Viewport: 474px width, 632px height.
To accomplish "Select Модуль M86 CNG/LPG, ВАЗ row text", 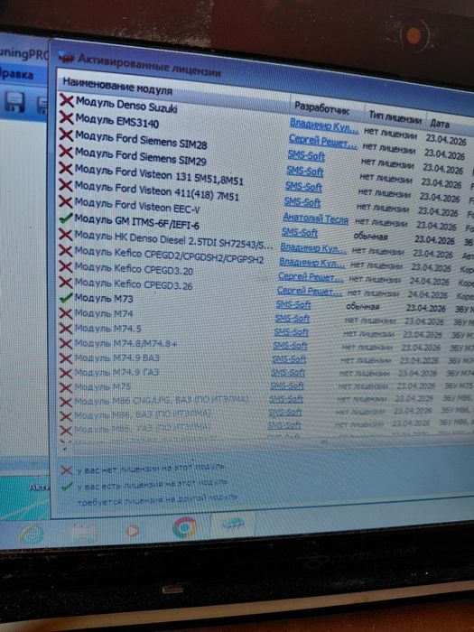I will pos(162,401).
